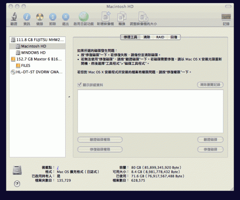Click the Unmount toolbar icon
240x200 pixels.
[x=52, y=17]
